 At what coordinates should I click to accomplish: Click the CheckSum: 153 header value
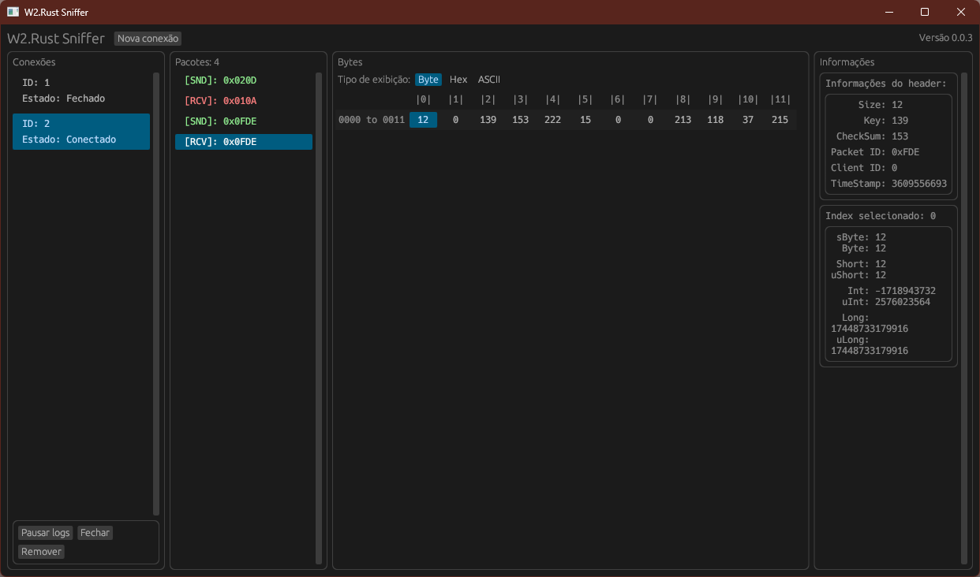pyautogui.click(x=872, y=136)
